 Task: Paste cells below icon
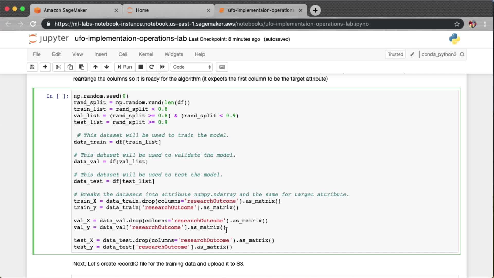tap(82, 67)
